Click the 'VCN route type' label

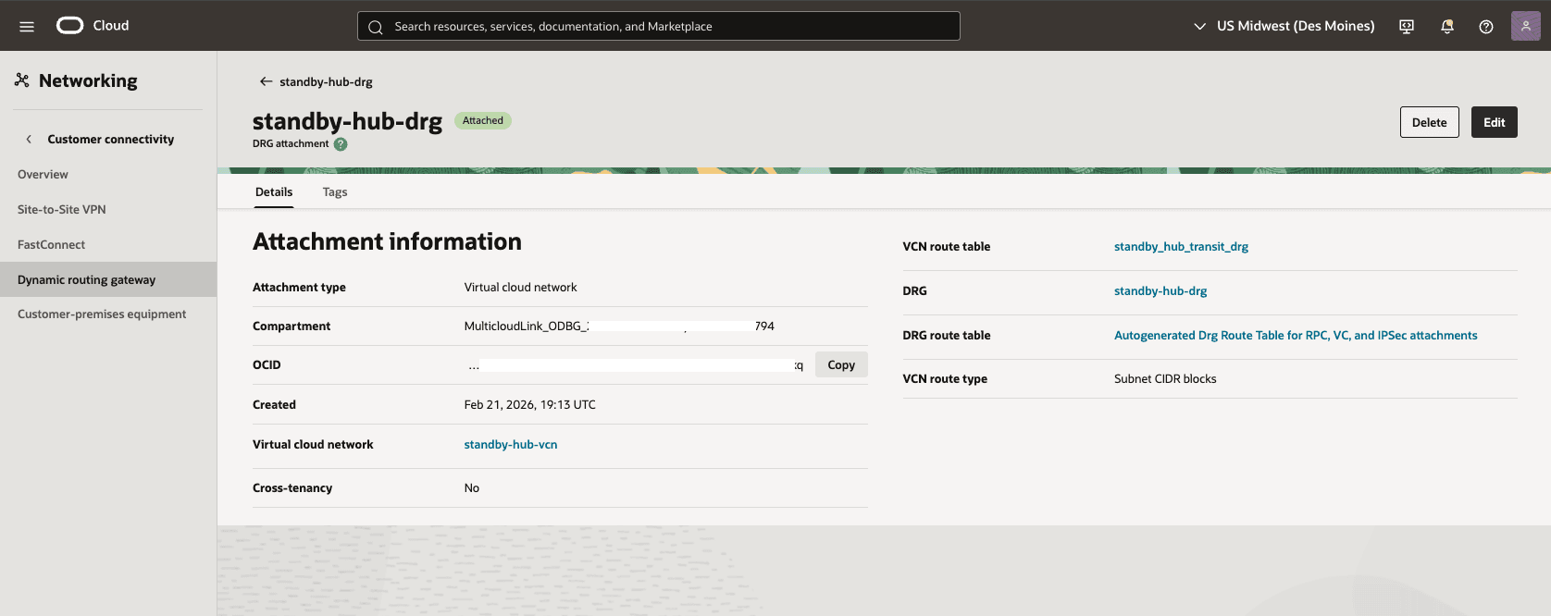(945, 379)
